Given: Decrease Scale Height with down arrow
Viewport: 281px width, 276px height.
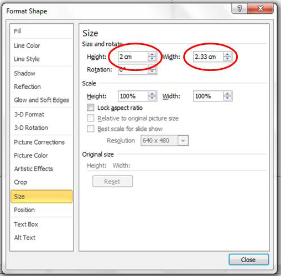Looking at the screenshot, I should coord(152,98).
